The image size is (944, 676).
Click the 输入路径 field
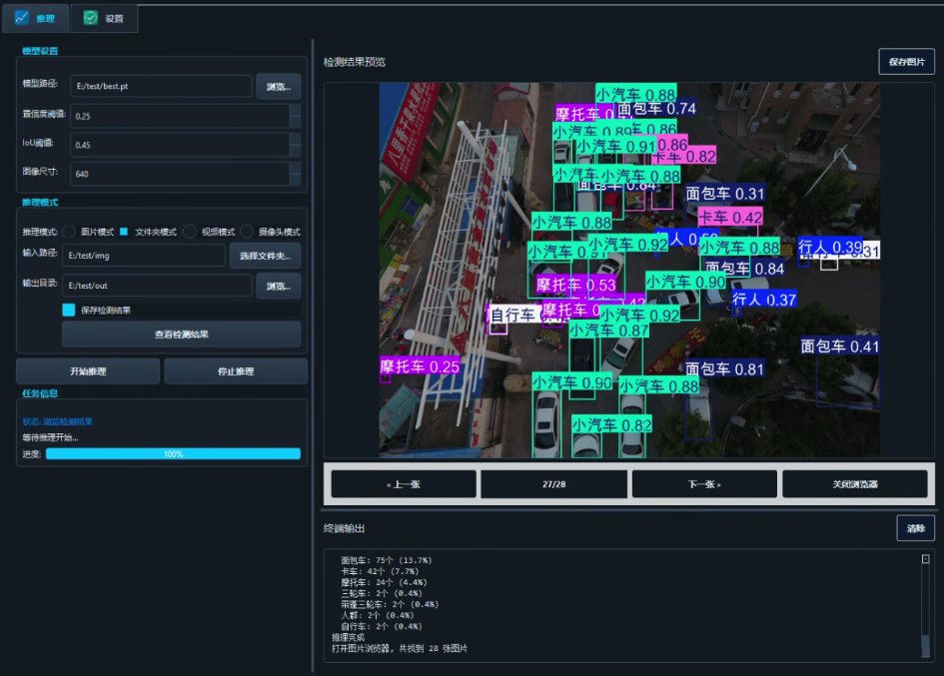tap(143, 256)
